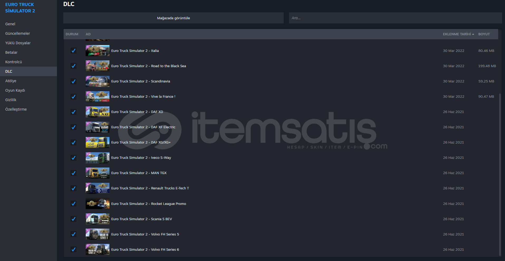Screen dimensions: 505x261
Task: Toggle Road to the Black Sea checkbox
Action: coord(74,66)
